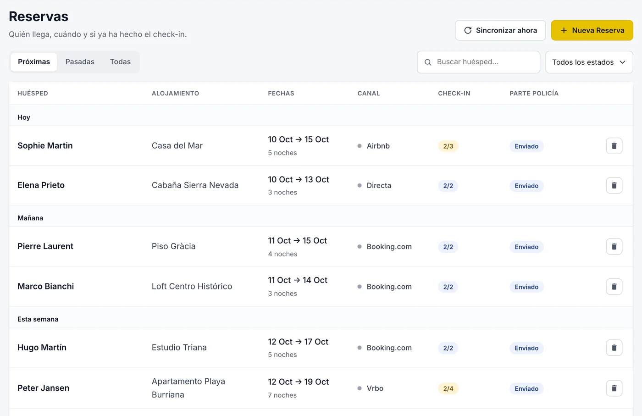
Task: Click the 2/3 check-in badge for Sophie Martin
Action: tap(448, 146)
